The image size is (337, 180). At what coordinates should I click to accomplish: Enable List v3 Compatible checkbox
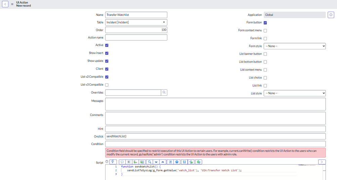pos(107,85)
